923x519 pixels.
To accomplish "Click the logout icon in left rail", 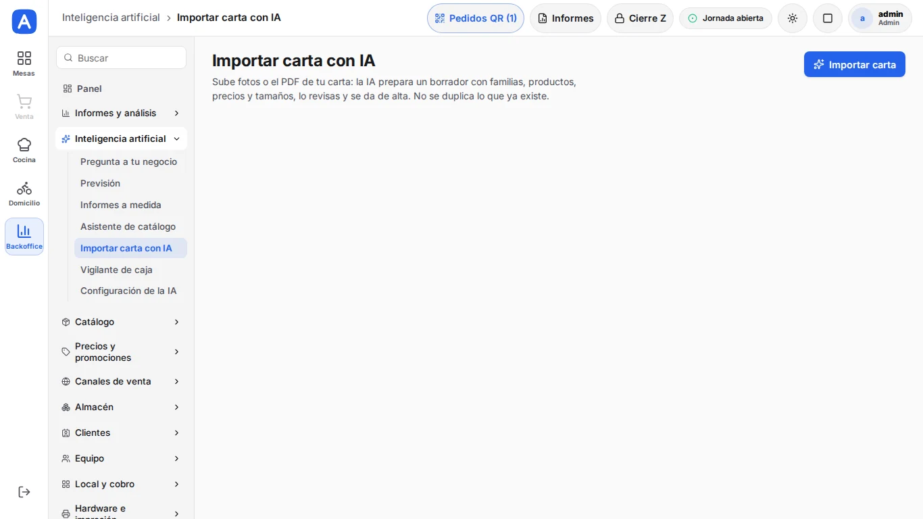I will [24, 492].
